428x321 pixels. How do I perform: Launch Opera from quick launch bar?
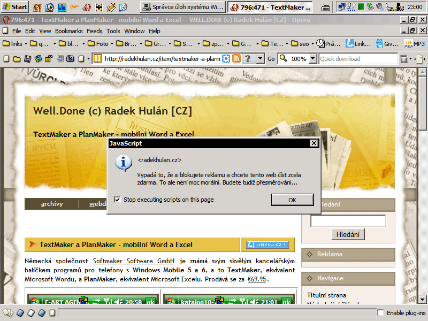87,7
